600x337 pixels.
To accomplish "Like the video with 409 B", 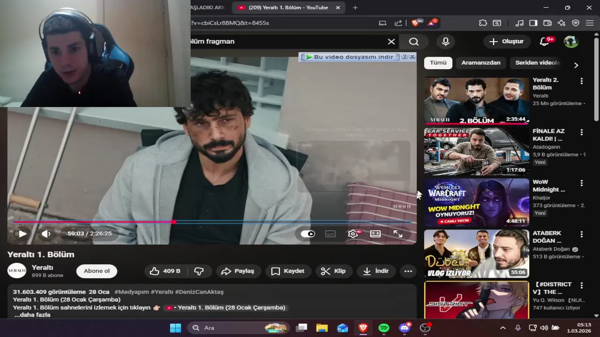I will pyautogui.click(x=165, y=271).
